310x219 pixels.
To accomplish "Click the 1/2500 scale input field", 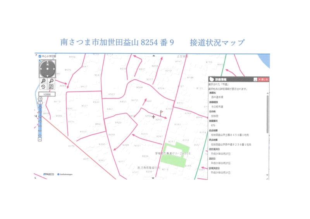I will (x=47, y=94).
